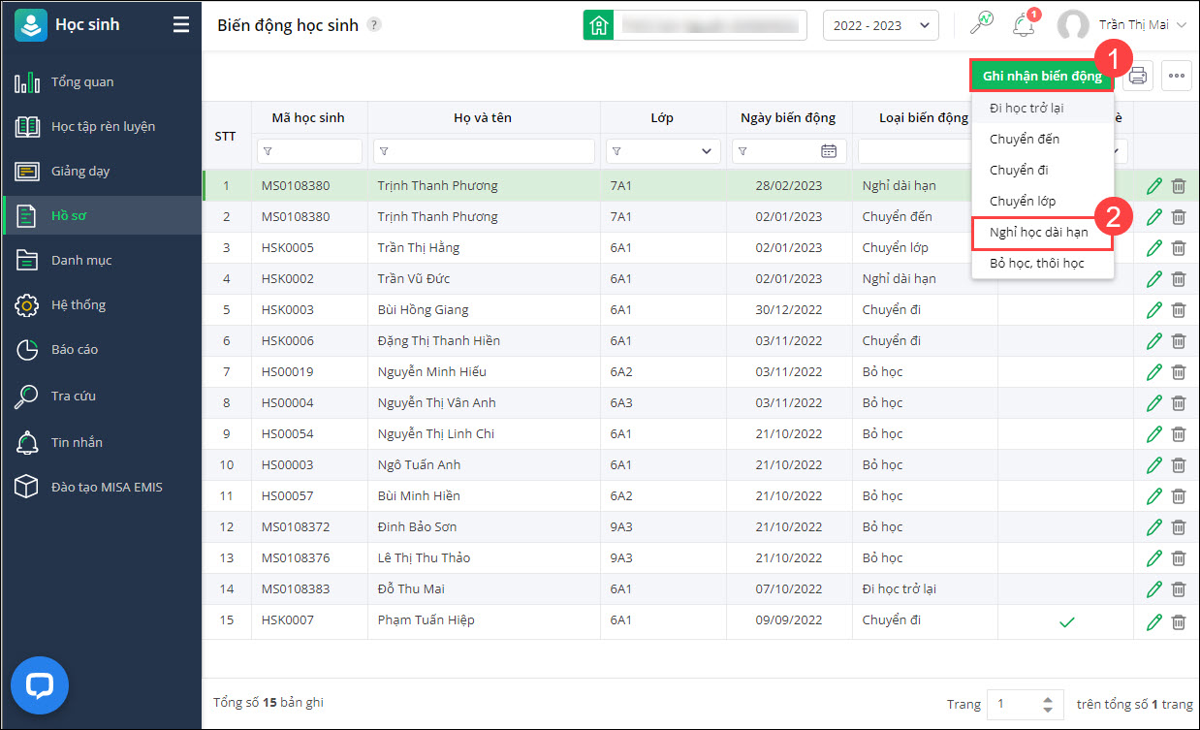
Task: Open the 2022 - 2023 school year dropdown
Action: (x=880, y=25)
